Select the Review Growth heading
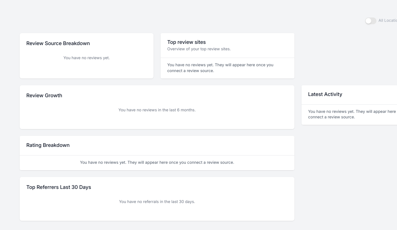Image resolution: width=397 pixels, height=230 pixels. (44, 95)
